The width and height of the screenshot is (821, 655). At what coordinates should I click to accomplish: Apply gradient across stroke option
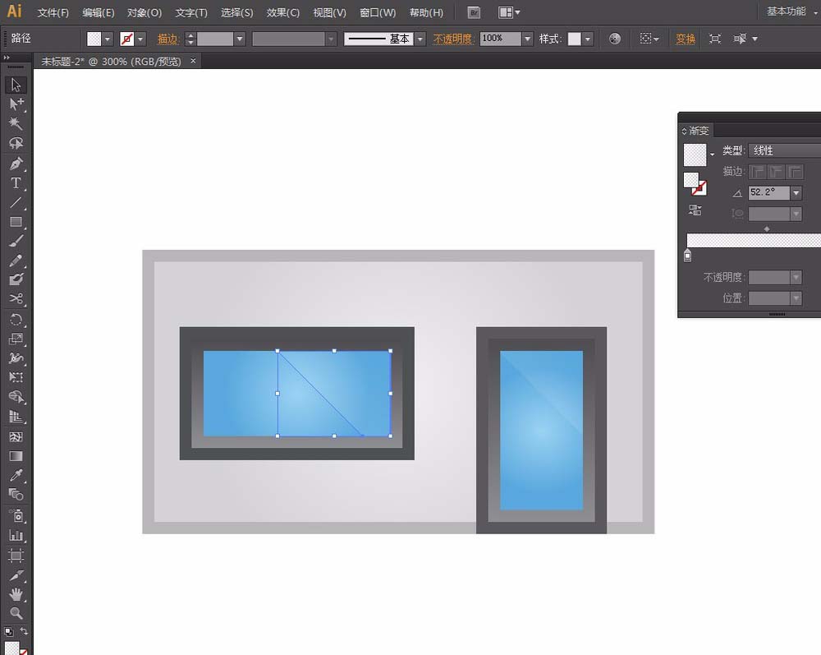coord(795,171)
